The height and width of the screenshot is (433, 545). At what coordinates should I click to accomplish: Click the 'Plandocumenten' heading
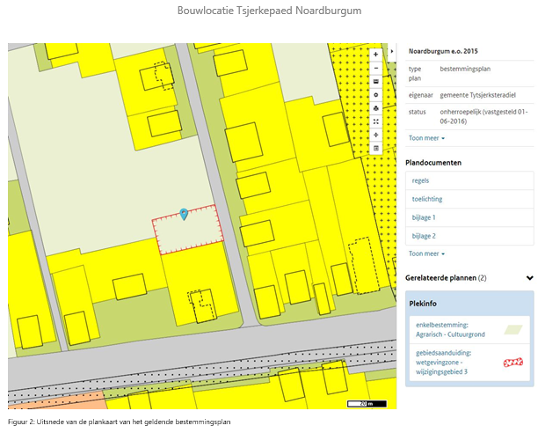pyautogui.click(x=433, y=163)
